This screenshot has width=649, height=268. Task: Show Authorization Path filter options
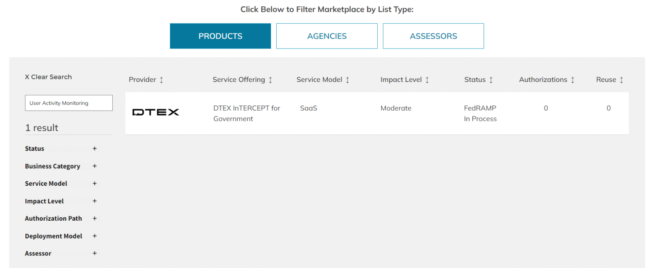tap(95, 219)
